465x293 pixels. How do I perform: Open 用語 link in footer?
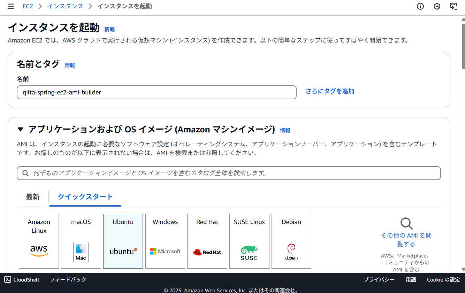(x=411, y=279)
